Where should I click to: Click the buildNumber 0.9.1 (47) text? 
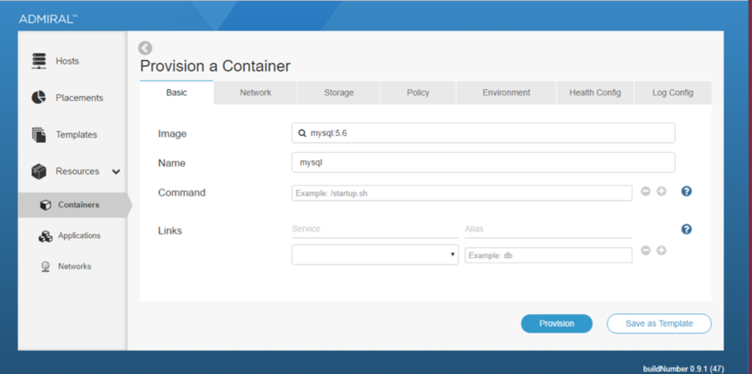[683, 369]
